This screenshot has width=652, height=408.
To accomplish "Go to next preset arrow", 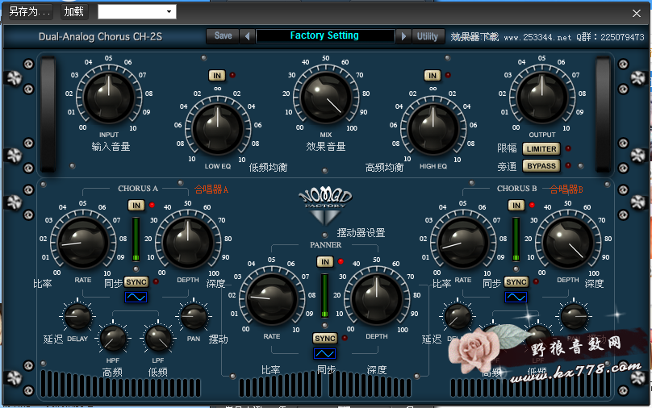I will point(403,36).
